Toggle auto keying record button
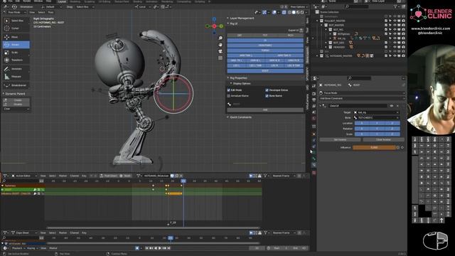This screenshot has height=256, width=455. pos(137,248)
